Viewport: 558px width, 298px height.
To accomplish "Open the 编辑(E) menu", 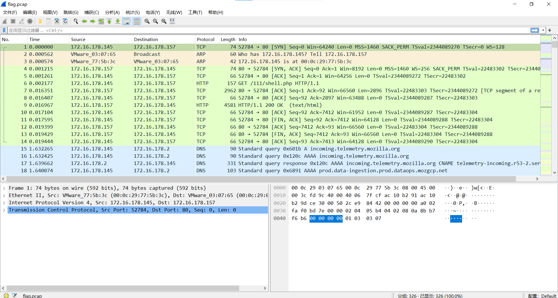I will point(30,13).
